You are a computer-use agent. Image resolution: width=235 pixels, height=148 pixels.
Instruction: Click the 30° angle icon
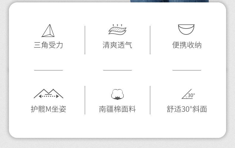[x=188, y=94]
